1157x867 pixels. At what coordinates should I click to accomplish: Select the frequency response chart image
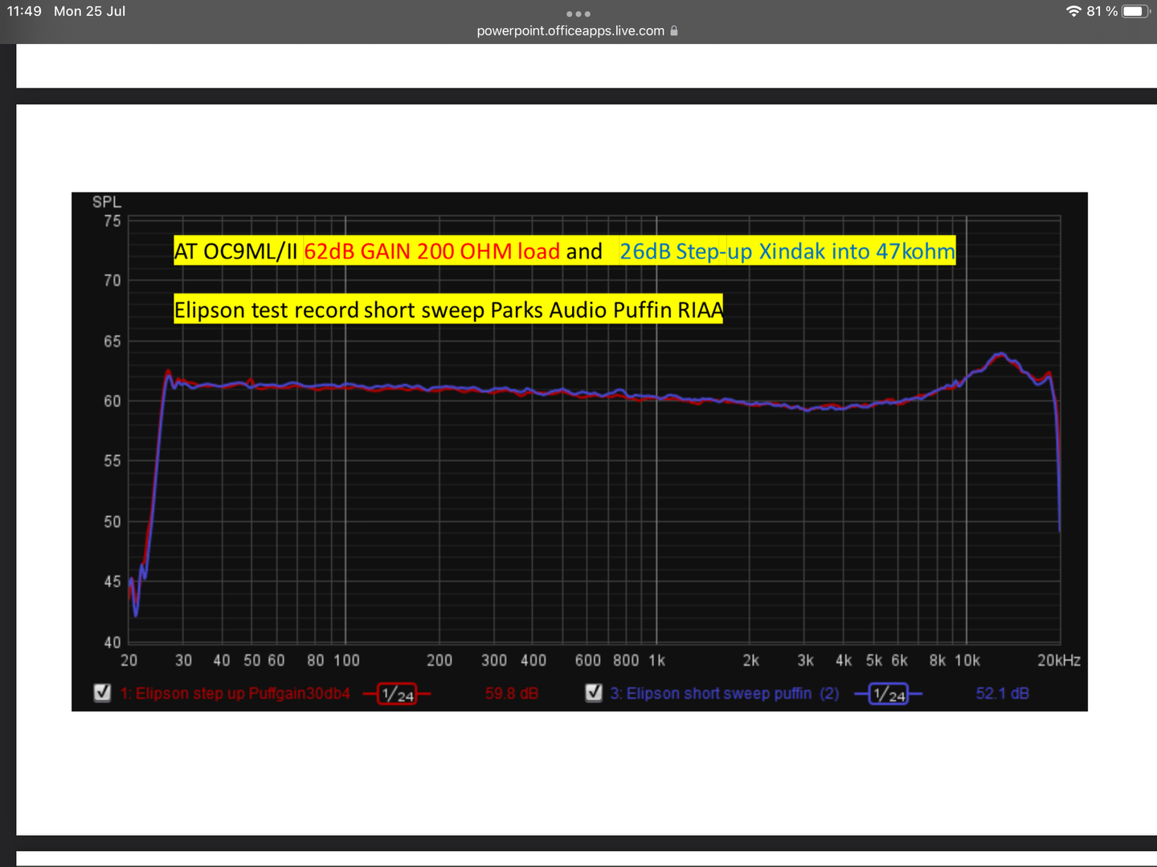coord(579,451)
